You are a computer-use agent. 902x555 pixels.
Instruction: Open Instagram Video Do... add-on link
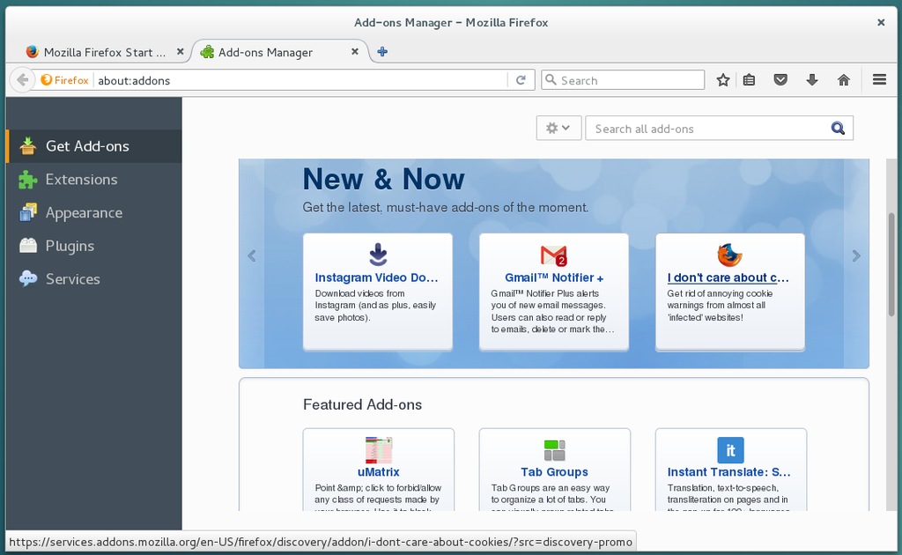(x=376, y=277)
